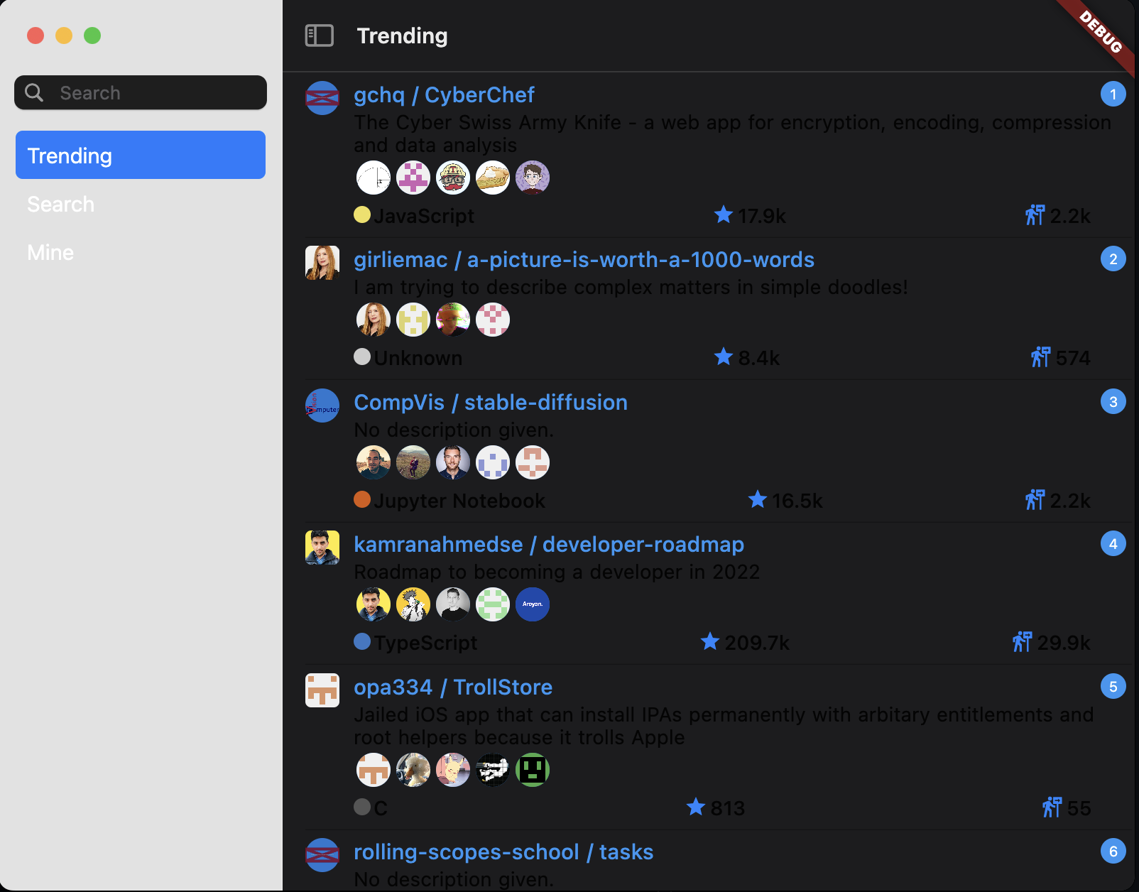Viewport: 1139px width, 892px height.
Task: Click the green robot contributor avatar in TrollStore
Action: 533,770
